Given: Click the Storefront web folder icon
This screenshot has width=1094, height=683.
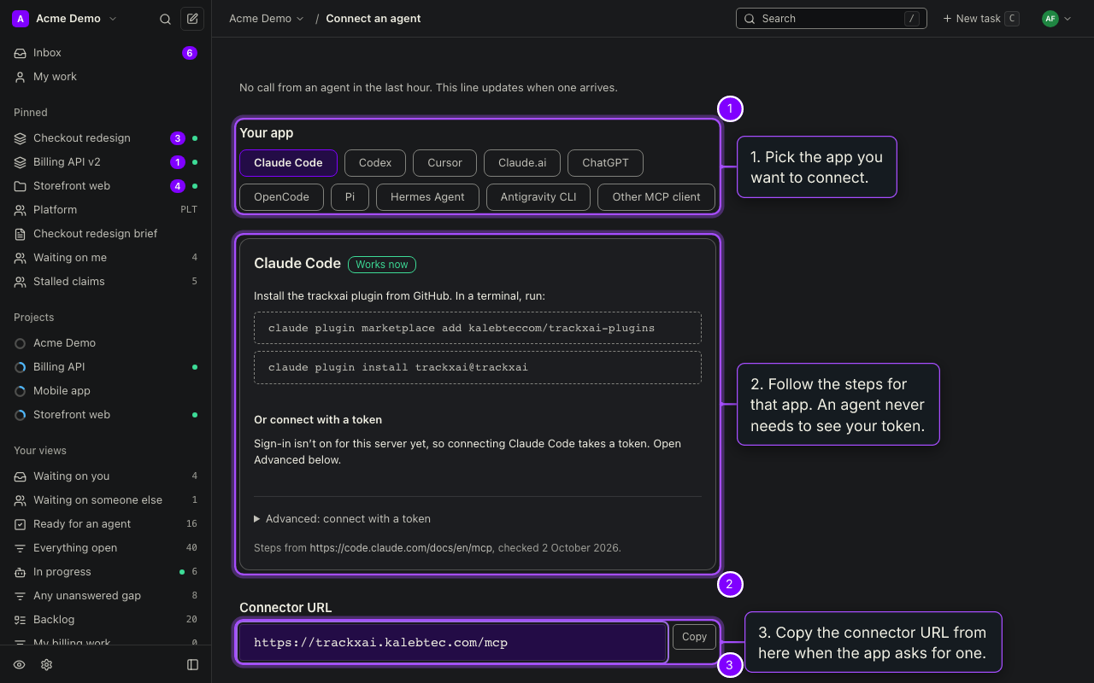Looking at the screenshot, I should 20,186.
